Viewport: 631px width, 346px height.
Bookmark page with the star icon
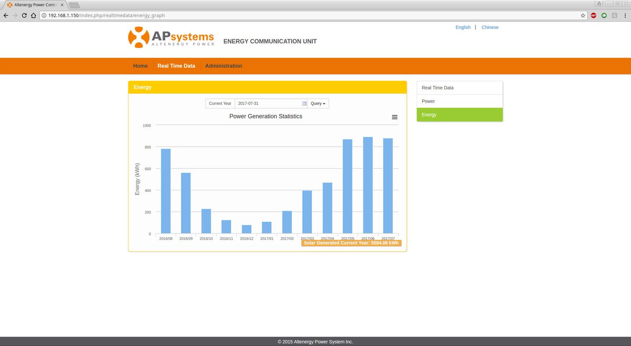583,15
